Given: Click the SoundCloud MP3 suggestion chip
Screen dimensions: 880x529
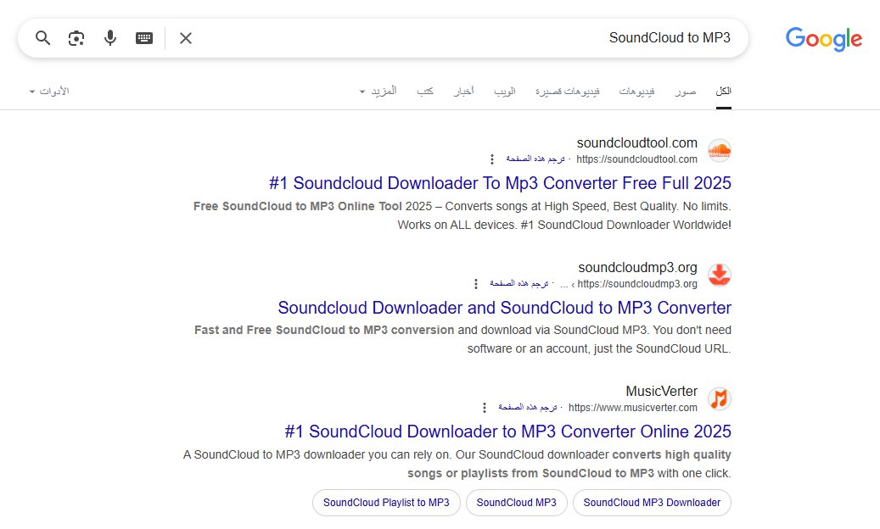Looking at the screenshot, I should pyautogui.click(x=517, y=503).
